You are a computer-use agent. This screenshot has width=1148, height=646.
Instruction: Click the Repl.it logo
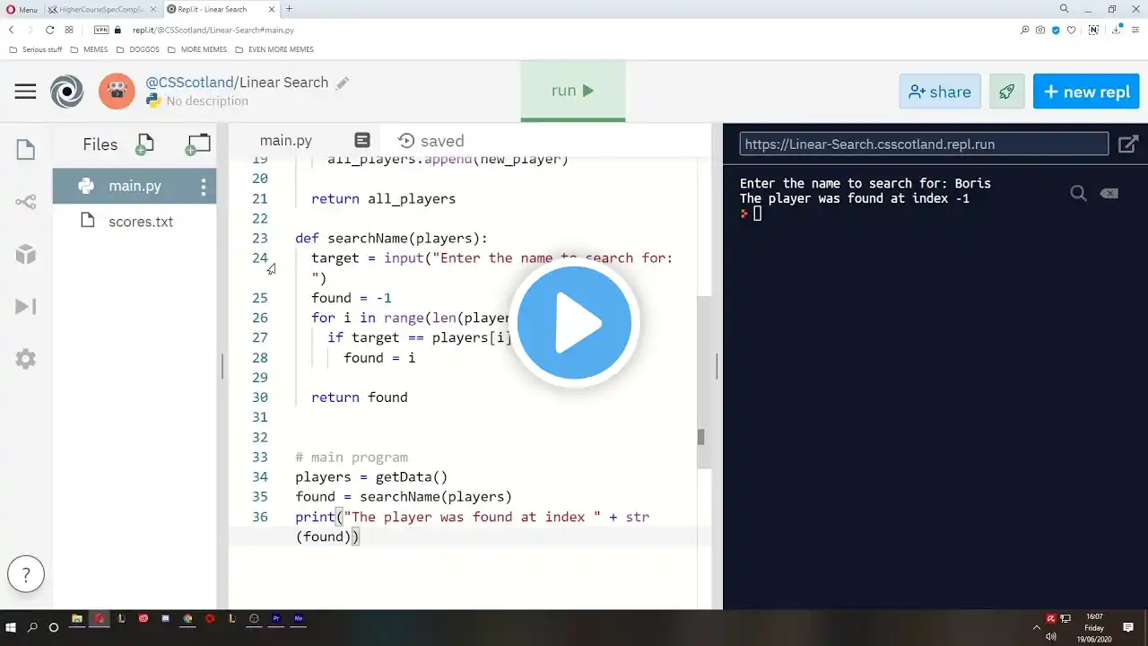coord(67,92)
